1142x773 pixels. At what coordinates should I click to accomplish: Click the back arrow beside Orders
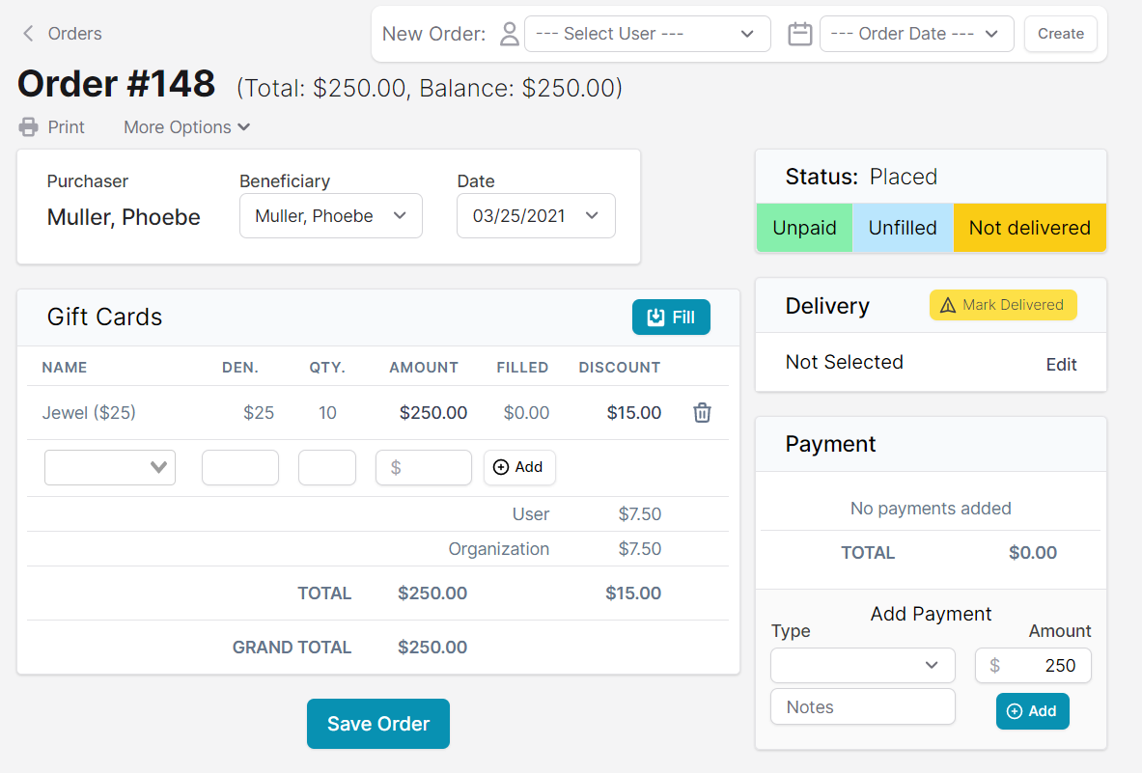click(28, 34)
